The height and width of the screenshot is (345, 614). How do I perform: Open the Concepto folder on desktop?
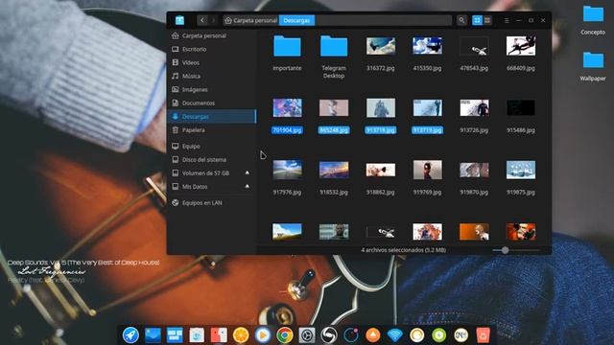tap(593, 15)
